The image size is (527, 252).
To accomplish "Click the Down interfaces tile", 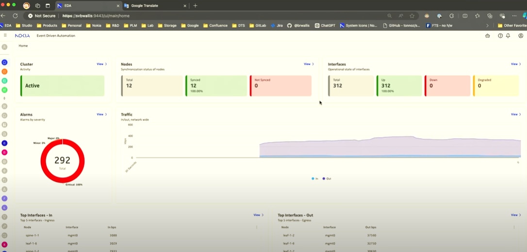I will pyautogui.click(x=447, y=86).
